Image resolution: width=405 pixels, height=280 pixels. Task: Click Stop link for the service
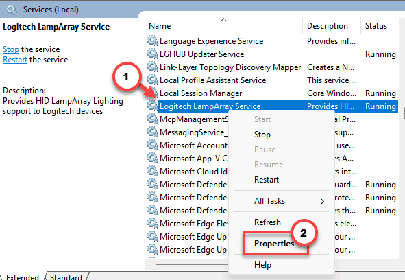pyautogui.click(x=11, y=49)
